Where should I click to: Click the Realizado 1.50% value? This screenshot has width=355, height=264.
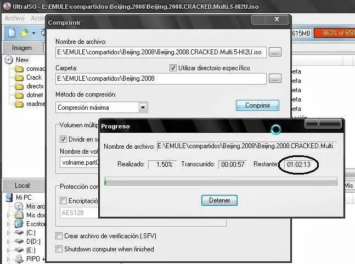click(162, 164)
